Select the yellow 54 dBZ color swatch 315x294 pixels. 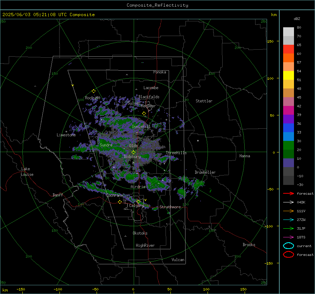(288, 75)
